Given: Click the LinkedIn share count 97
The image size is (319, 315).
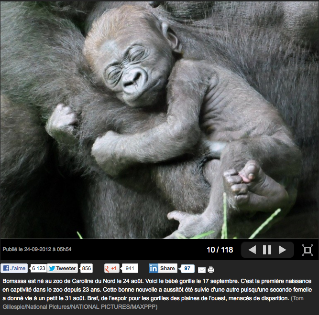Looking at the screenshot, I should (187, 268).
